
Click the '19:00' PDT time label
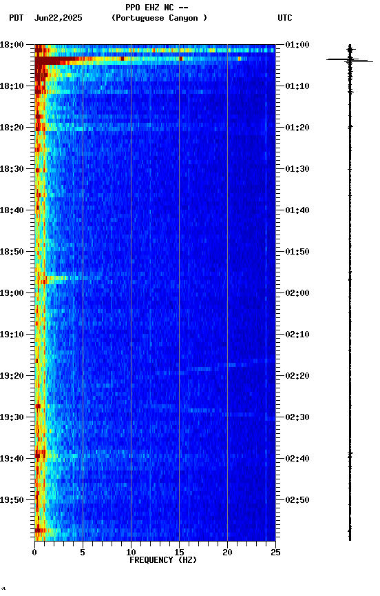[x=12, y=293]
